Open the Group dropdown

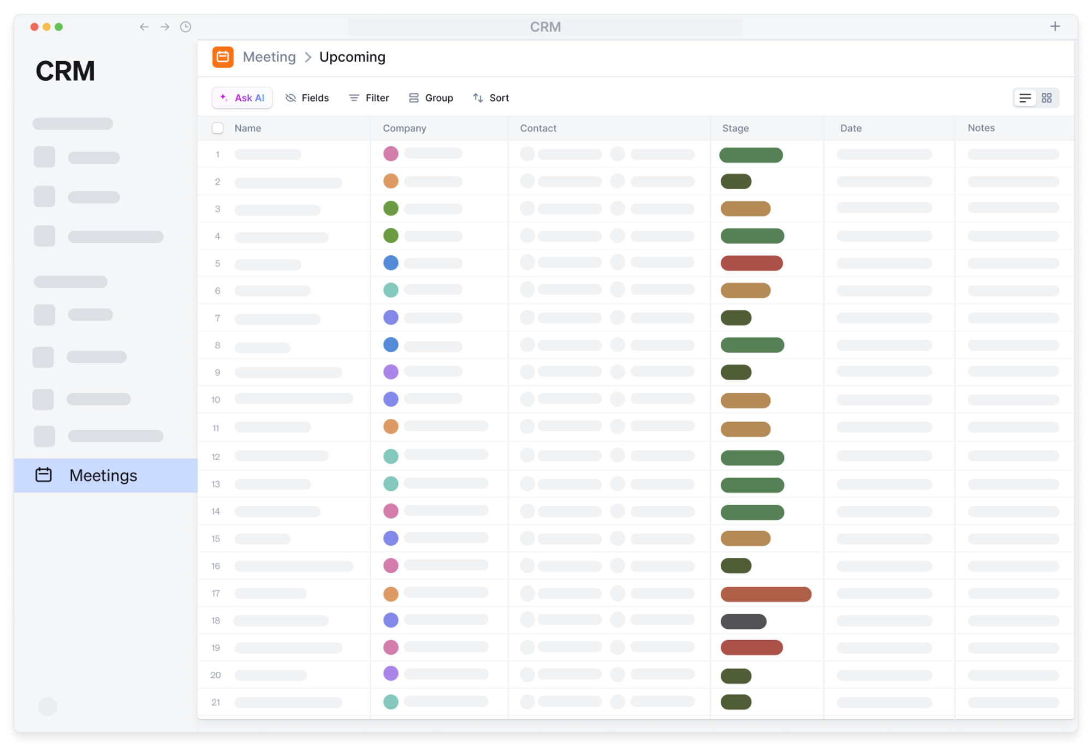[x=431, y=98]
